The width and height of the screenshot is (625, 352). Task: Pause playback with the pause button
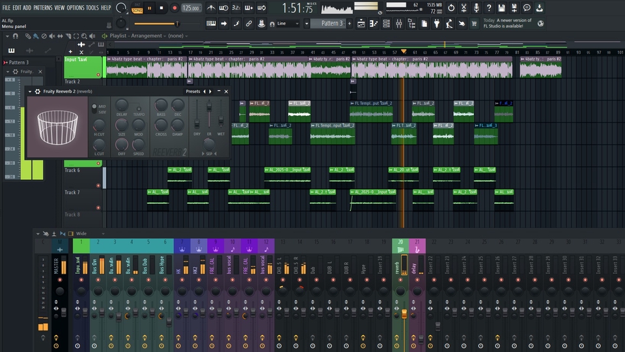point(150,8)
